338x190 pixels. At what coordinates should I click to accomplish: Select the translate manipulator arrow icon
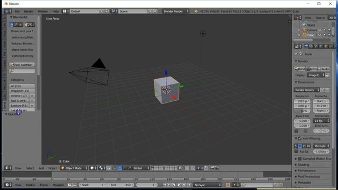[120, 168]
